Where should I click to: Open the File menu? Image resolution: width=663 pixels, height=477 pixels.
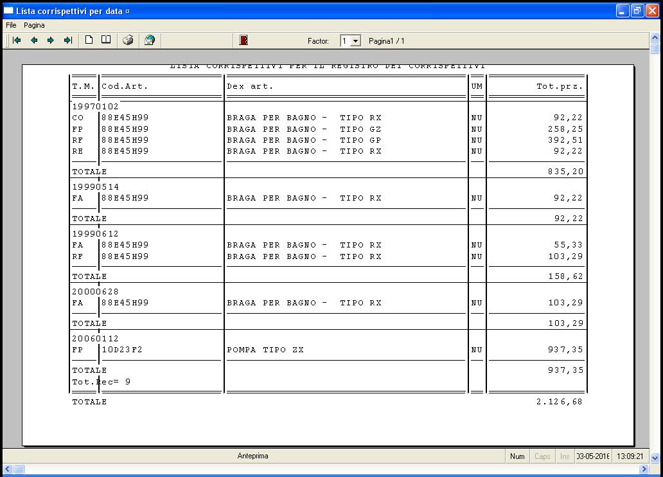click(11, 25)
